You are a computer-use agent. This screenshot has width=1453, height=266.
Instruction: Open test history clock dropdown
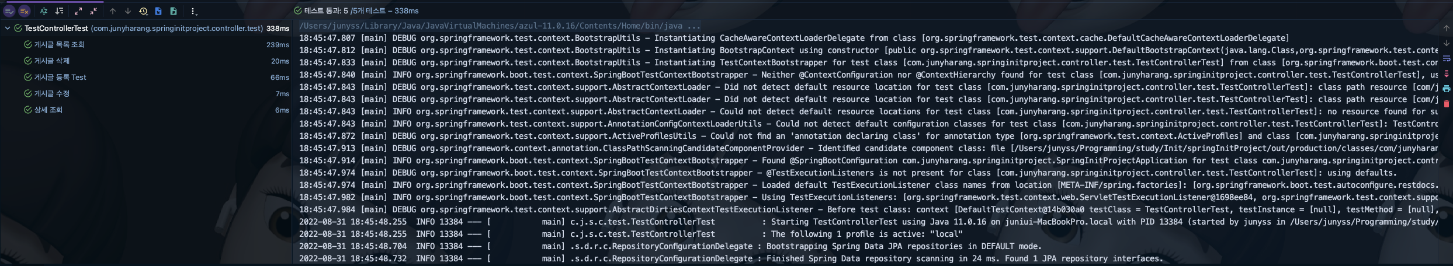143,11
